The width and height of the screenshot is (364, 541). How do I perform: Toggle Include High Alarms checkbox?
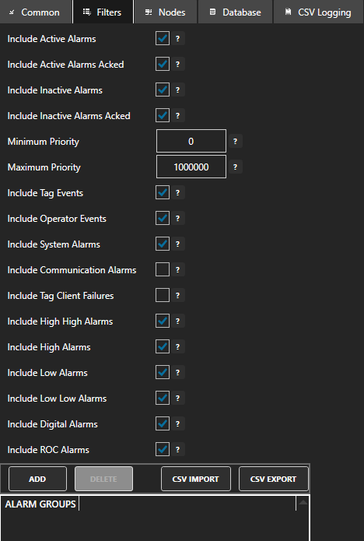pos(163,346)
